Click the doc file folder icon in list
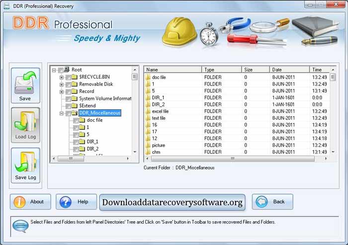Image resolution: width=348 pixels, height=245 pixels. tap(148, 77)
